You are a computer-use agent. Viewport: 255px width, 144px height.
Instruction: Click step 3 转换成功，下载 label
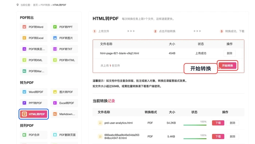point(235,31)
